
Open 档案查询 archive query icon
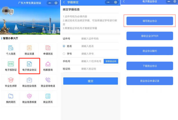tap(48, 66)
